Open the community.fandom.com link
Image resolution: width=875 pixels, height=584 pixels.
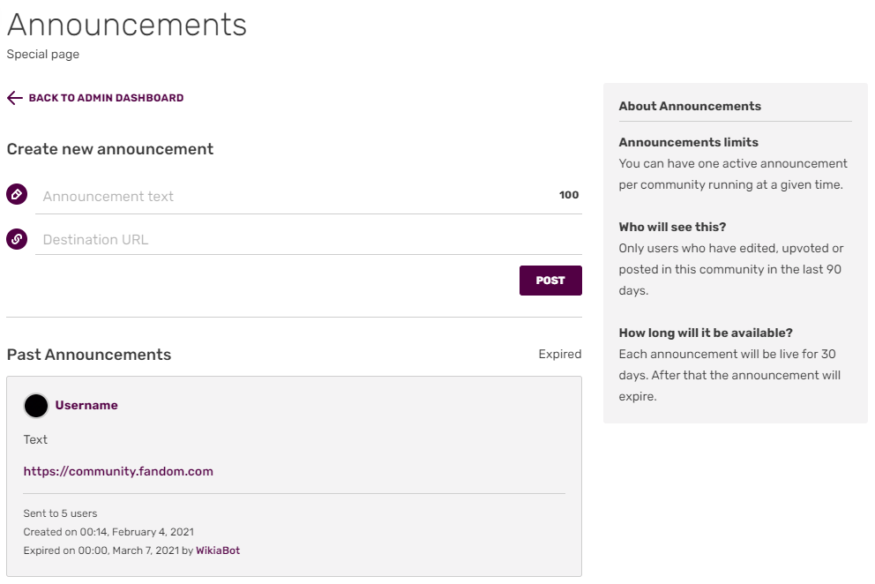coord(118,471)
